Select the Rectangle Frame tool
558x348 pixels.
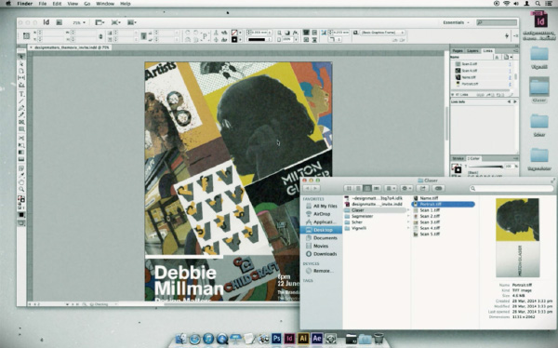tap(21, 122)
